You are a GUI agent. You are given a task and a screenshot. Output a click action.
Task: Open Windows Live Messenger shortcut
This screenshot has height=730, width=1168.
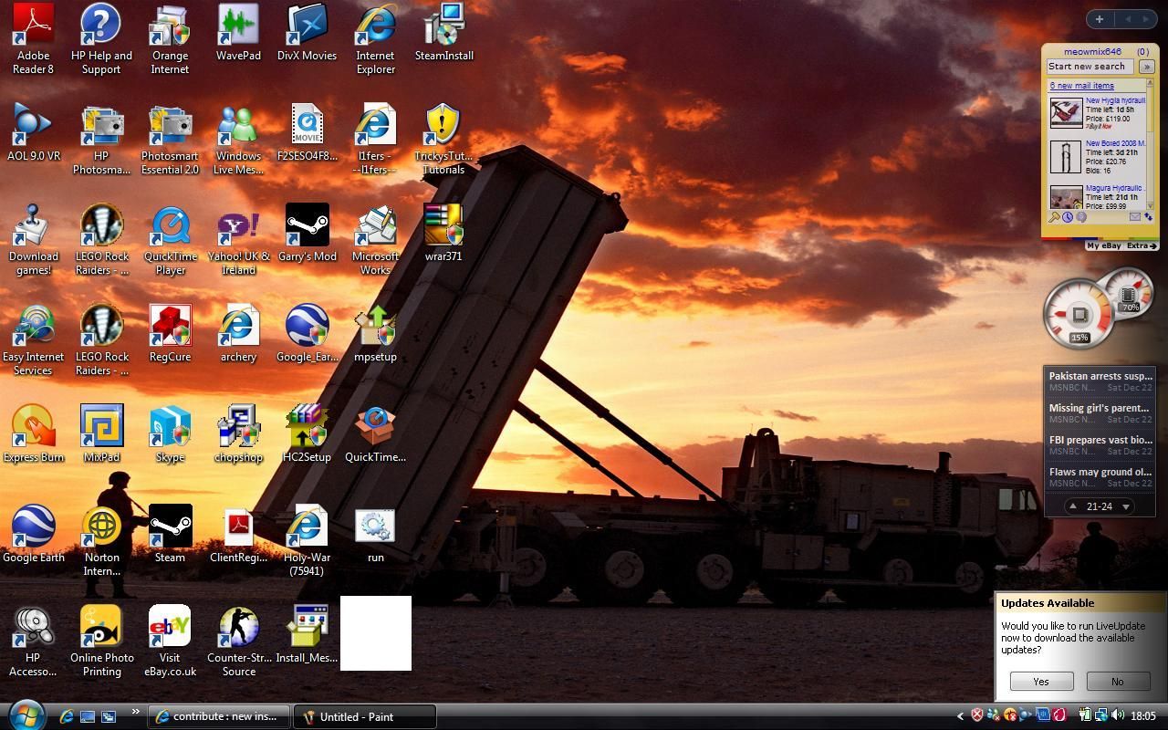[238, 140]
